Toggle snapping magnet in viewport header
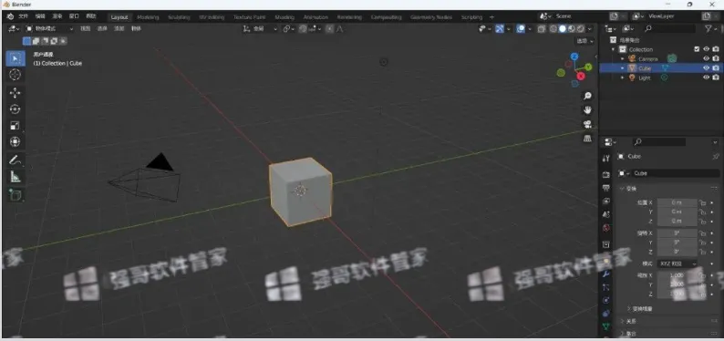The image size is (724, 341). (x=303, y=28)
